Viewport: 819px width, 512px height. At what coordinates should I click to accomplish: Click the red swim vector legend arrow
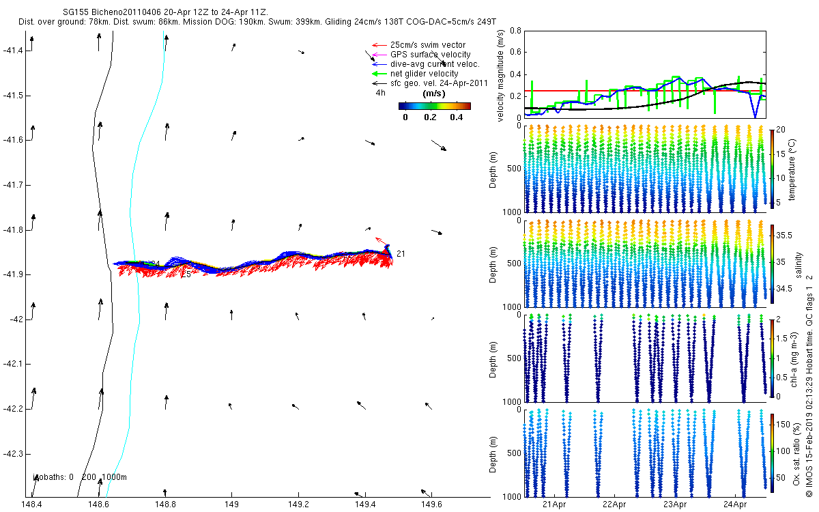click(x=379, y=45)
